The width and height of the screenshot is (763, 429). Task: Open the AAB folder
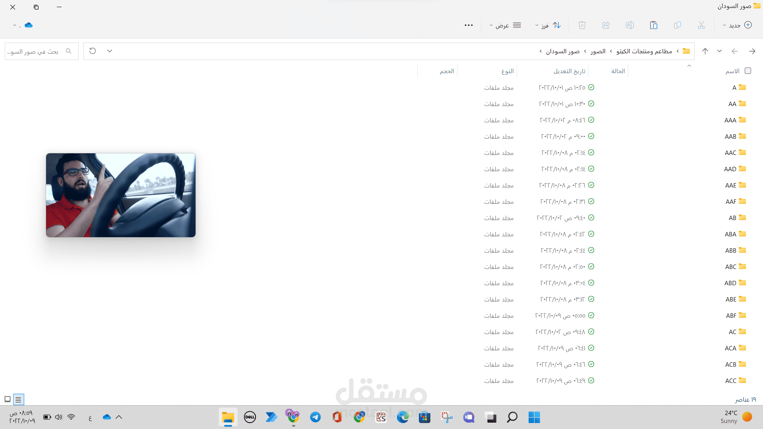pos(730,136)
